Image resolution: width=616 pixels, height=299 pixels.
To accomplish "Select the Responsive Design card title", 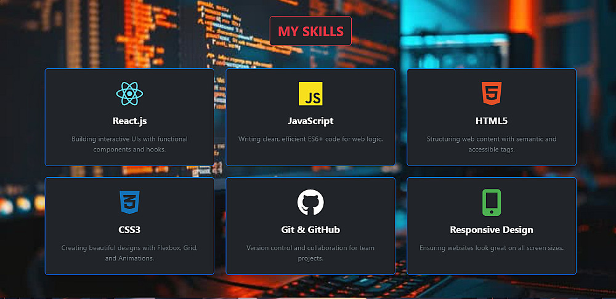I will tap(492, 229).
